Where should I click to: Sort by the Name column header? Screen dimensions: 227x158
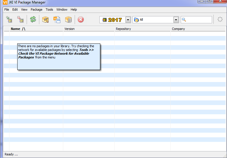tap(36, 29)
